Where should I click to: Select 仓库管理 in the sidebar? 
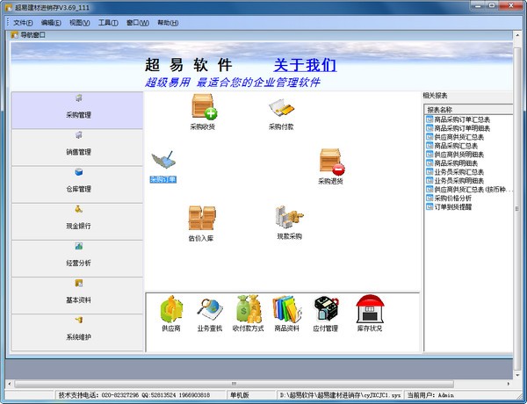(77, 184)
